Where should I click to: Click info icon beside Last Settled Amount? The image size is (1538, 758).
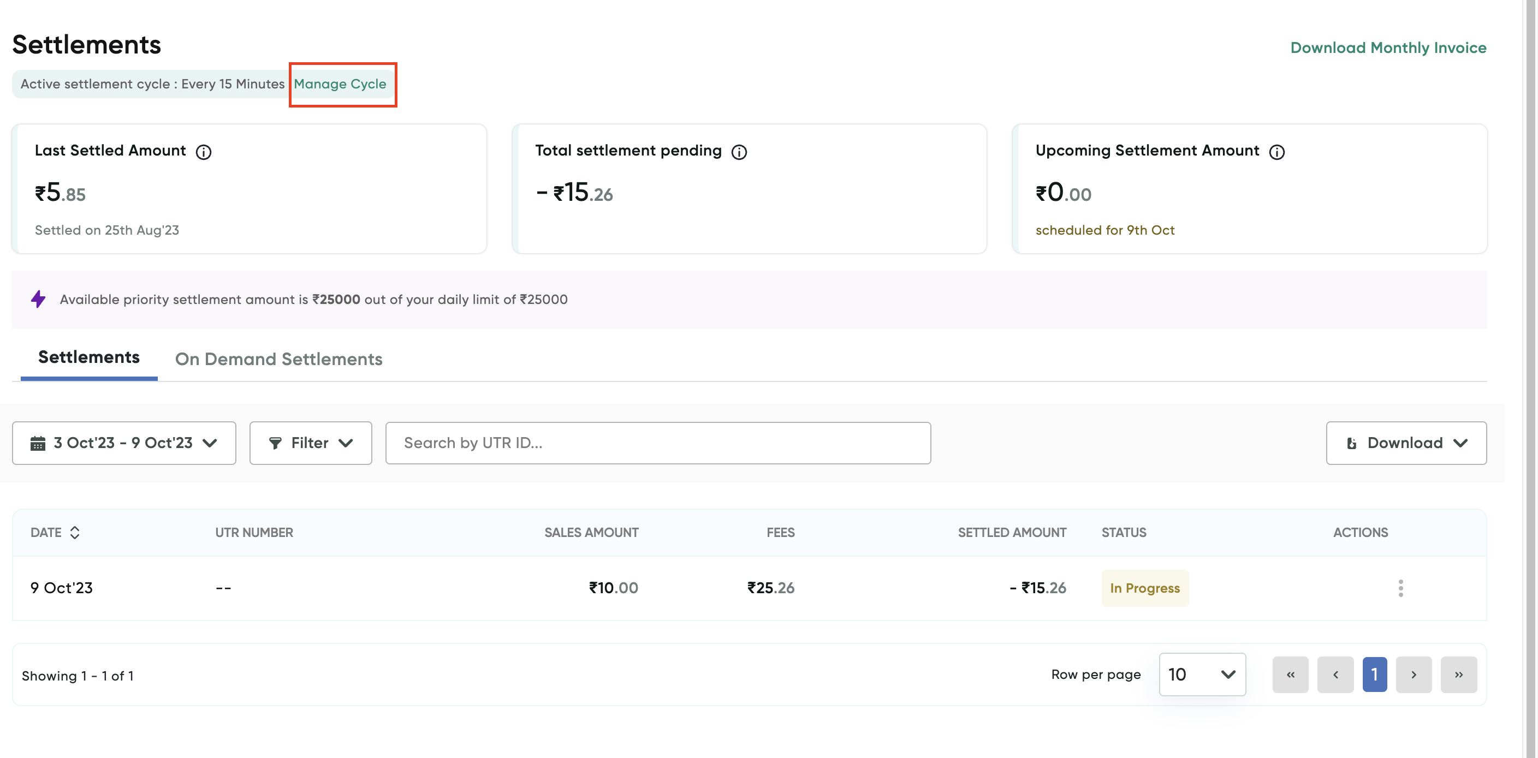pos(204,152)
